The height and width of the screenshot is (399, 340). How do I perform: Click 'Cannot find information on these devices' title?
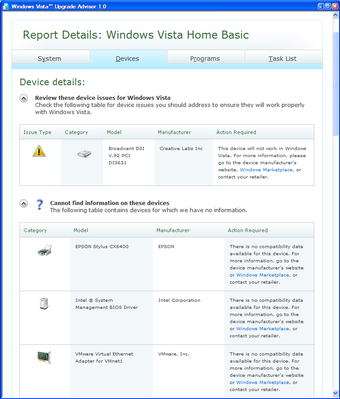pos(109,203)
